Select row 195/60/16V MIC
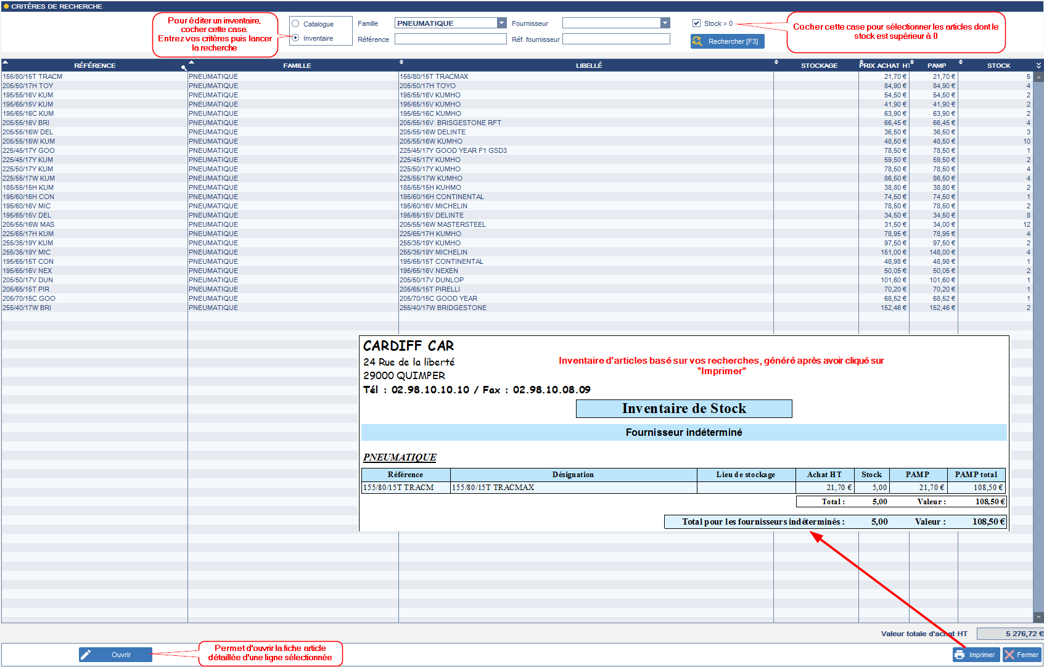 (x=517, y=206)
